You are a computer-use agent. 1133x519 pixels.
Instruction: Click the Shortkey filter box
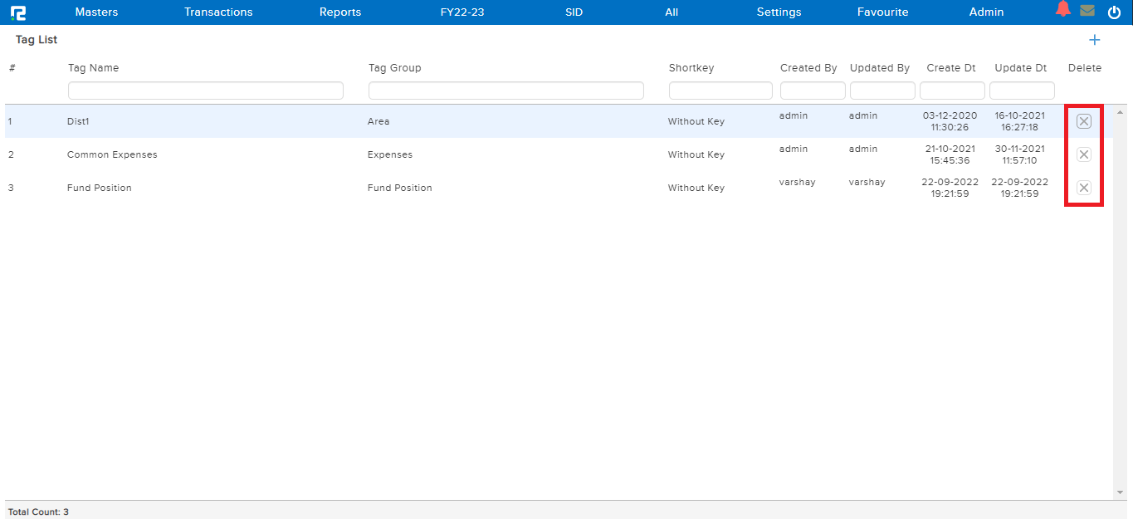720,91
